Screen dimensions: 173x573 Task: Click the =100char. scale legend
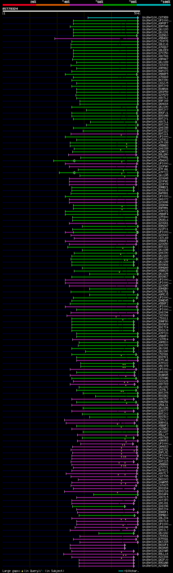pos(129,571)
